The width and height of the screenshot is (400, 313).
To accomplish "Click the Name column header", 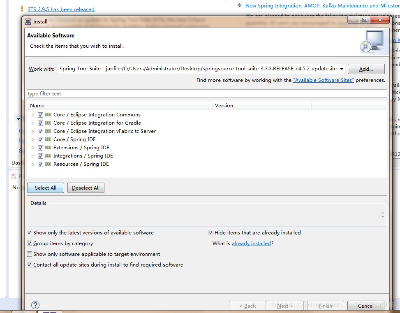I will coord(120,105).
